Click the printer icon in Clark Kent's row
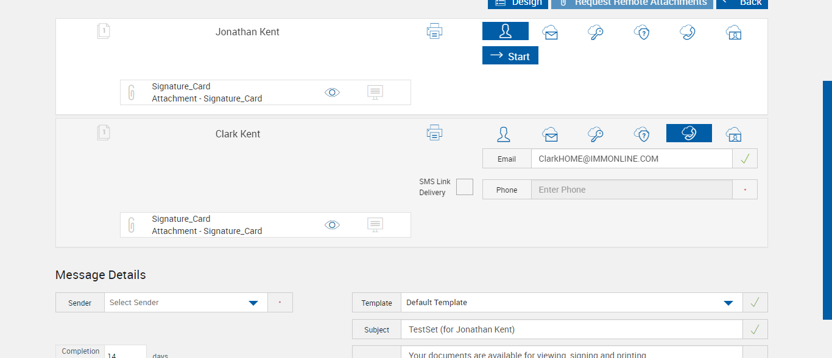832x358 pixels. [x=434, y=132]
